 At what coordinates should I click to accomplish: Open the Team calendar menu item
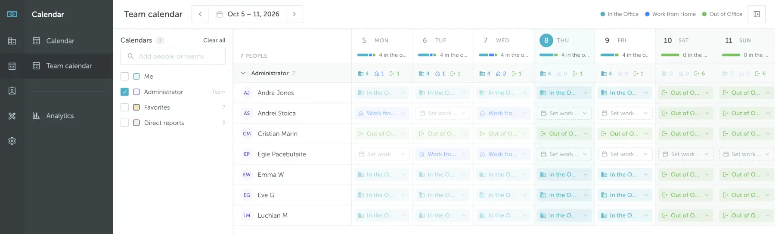[68, 66]
